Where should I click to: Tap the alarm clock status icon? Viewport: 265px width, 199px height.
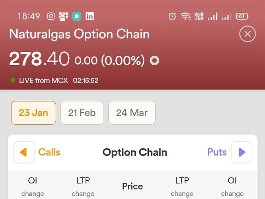(172, 17)
